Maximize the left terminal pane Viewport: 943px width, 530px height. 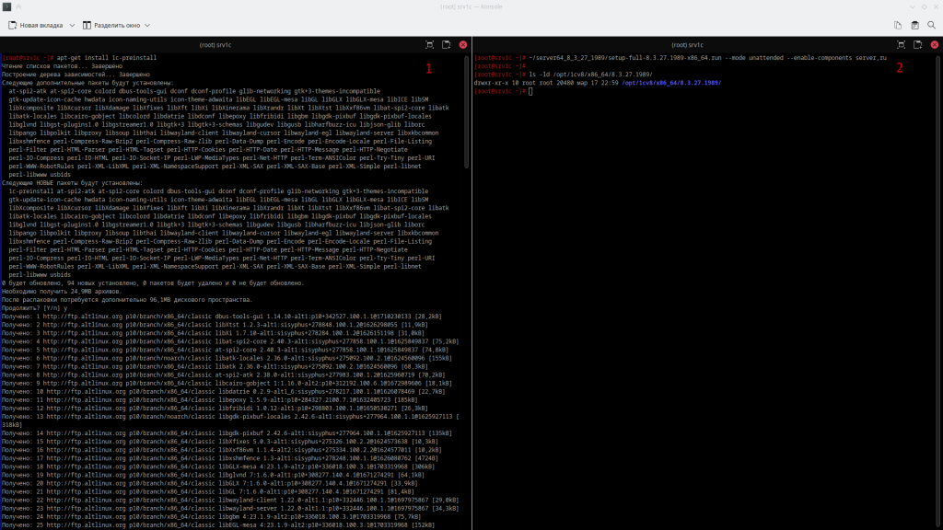pos(430,44)
